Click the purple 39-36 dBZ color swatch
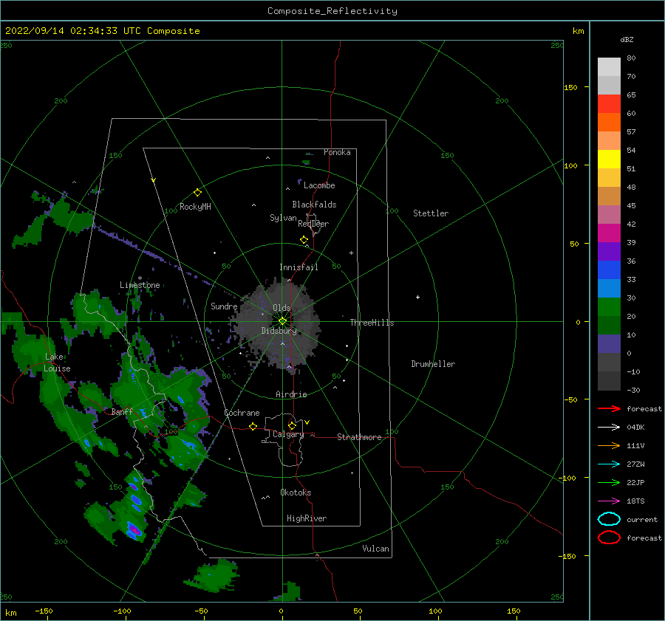Viewport: 665px width, 621px height. [609, 251]
